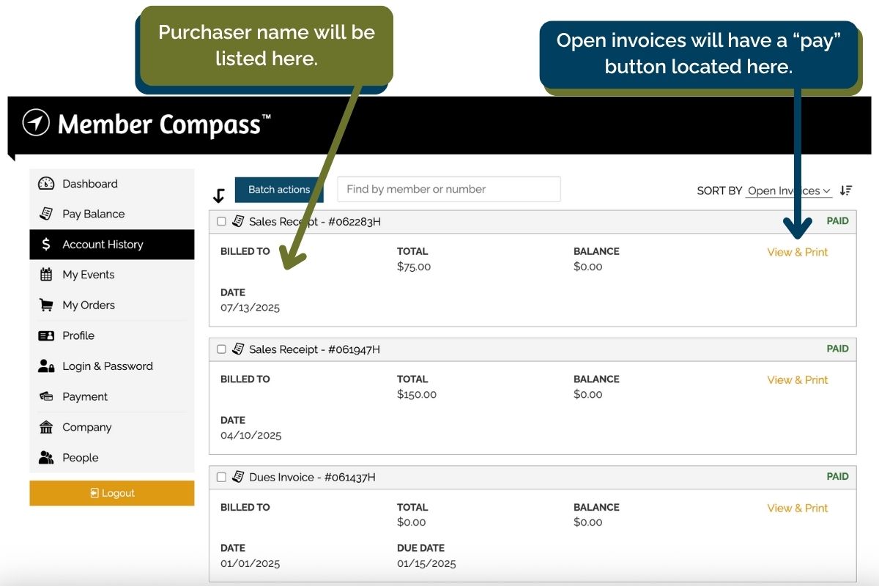The image size is (879, 586).
Task: Go to the Payment sidebar item
Action: coord(85,397)
